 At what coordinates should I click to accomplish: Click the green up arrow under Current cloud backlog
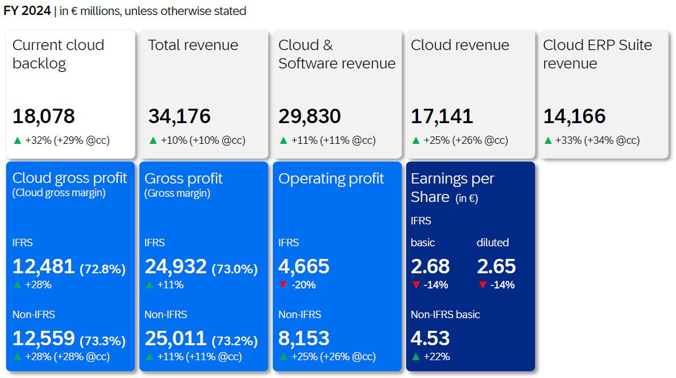pyautogui.click(x=17, y=140)
